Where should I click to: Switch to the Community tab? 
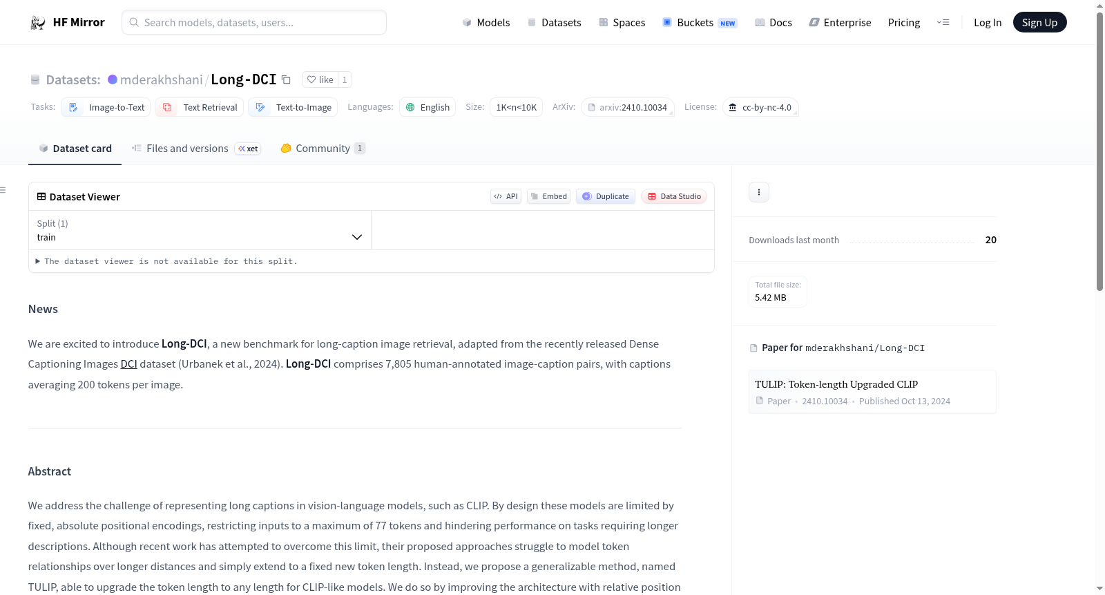(323, 149)
